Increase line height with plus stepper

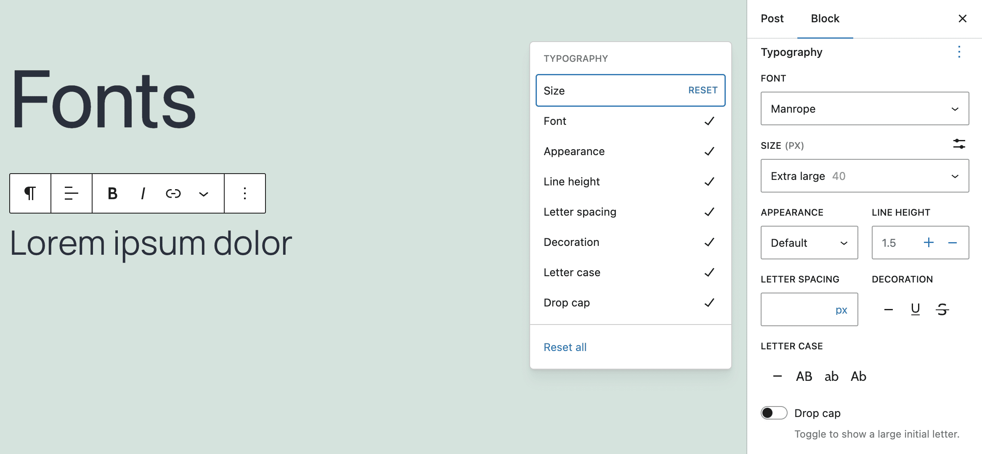929,243
